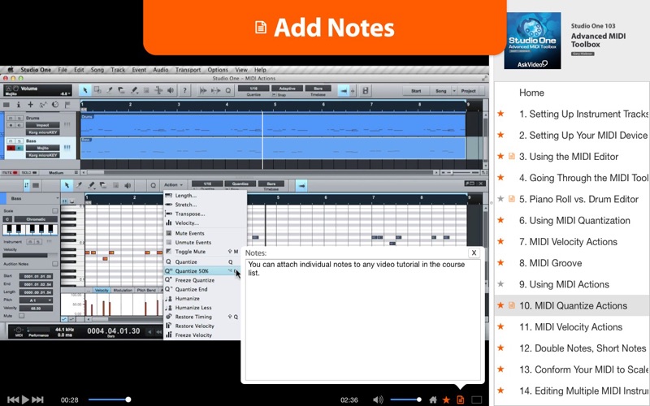650x406 pixels.
Task: Select the Arrow tool in the top Studio One toolbar
Action: tap(85, 90)
